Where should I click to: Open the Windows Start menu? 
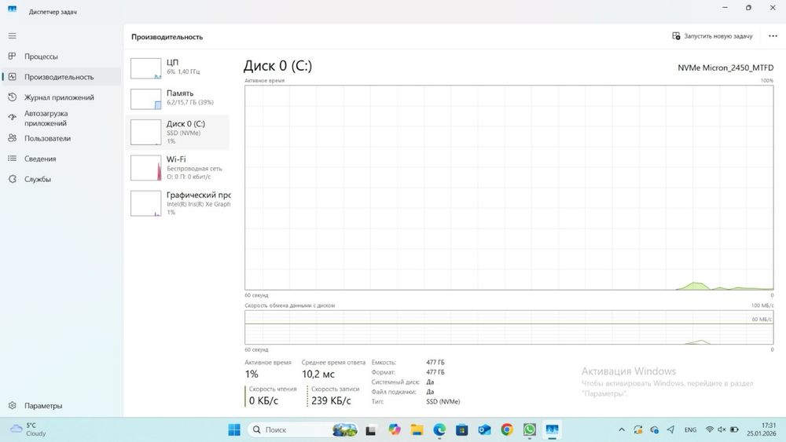pyautogui.click(x=234, y=429)
